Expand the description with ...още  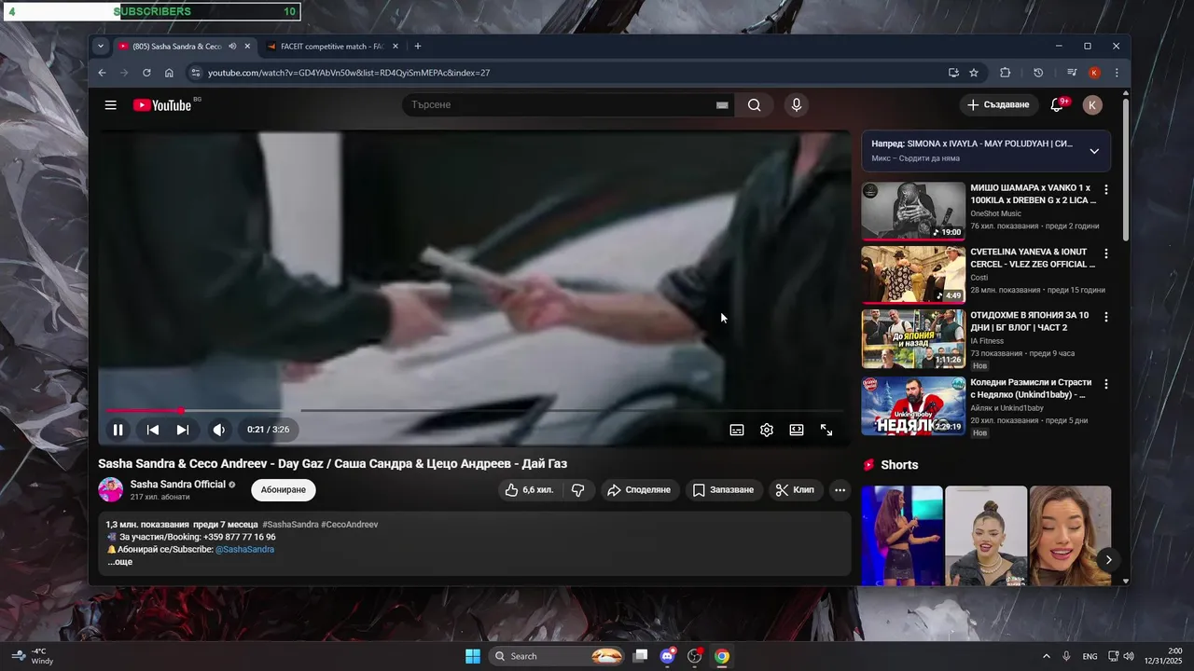tap(119, 562)
